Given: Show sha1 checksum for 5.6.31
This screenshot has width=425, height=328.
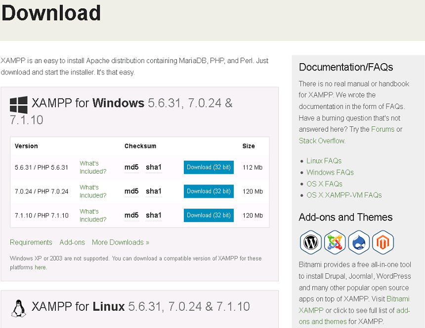Looking at the screenshot, I should coord(154,167).
